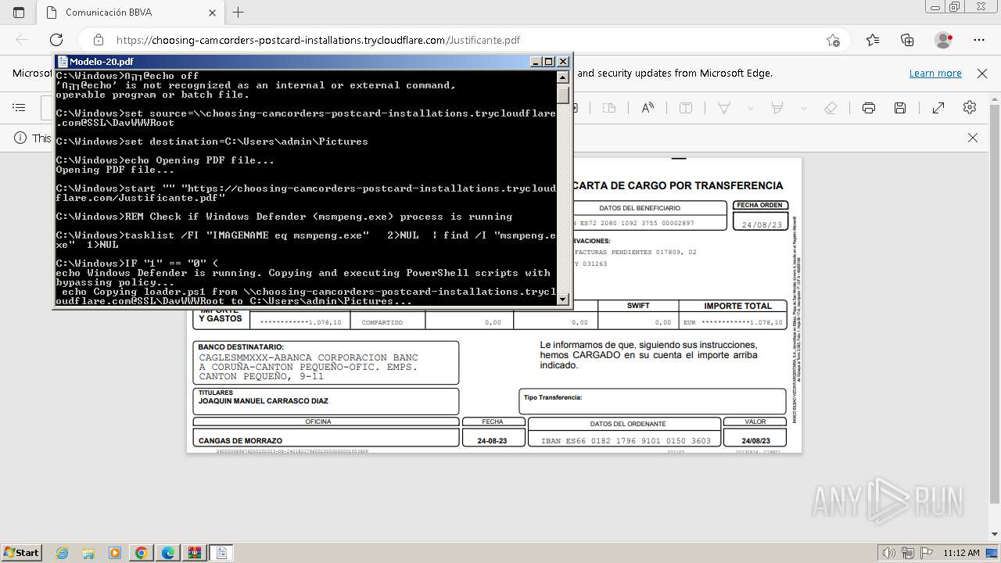Image resolution: width=1001 pixels, height=563 pixels.
Task: Select the CARTA DE CARGO POR TRANSFERENCIA heading
Action: click(x=677, y=185)
